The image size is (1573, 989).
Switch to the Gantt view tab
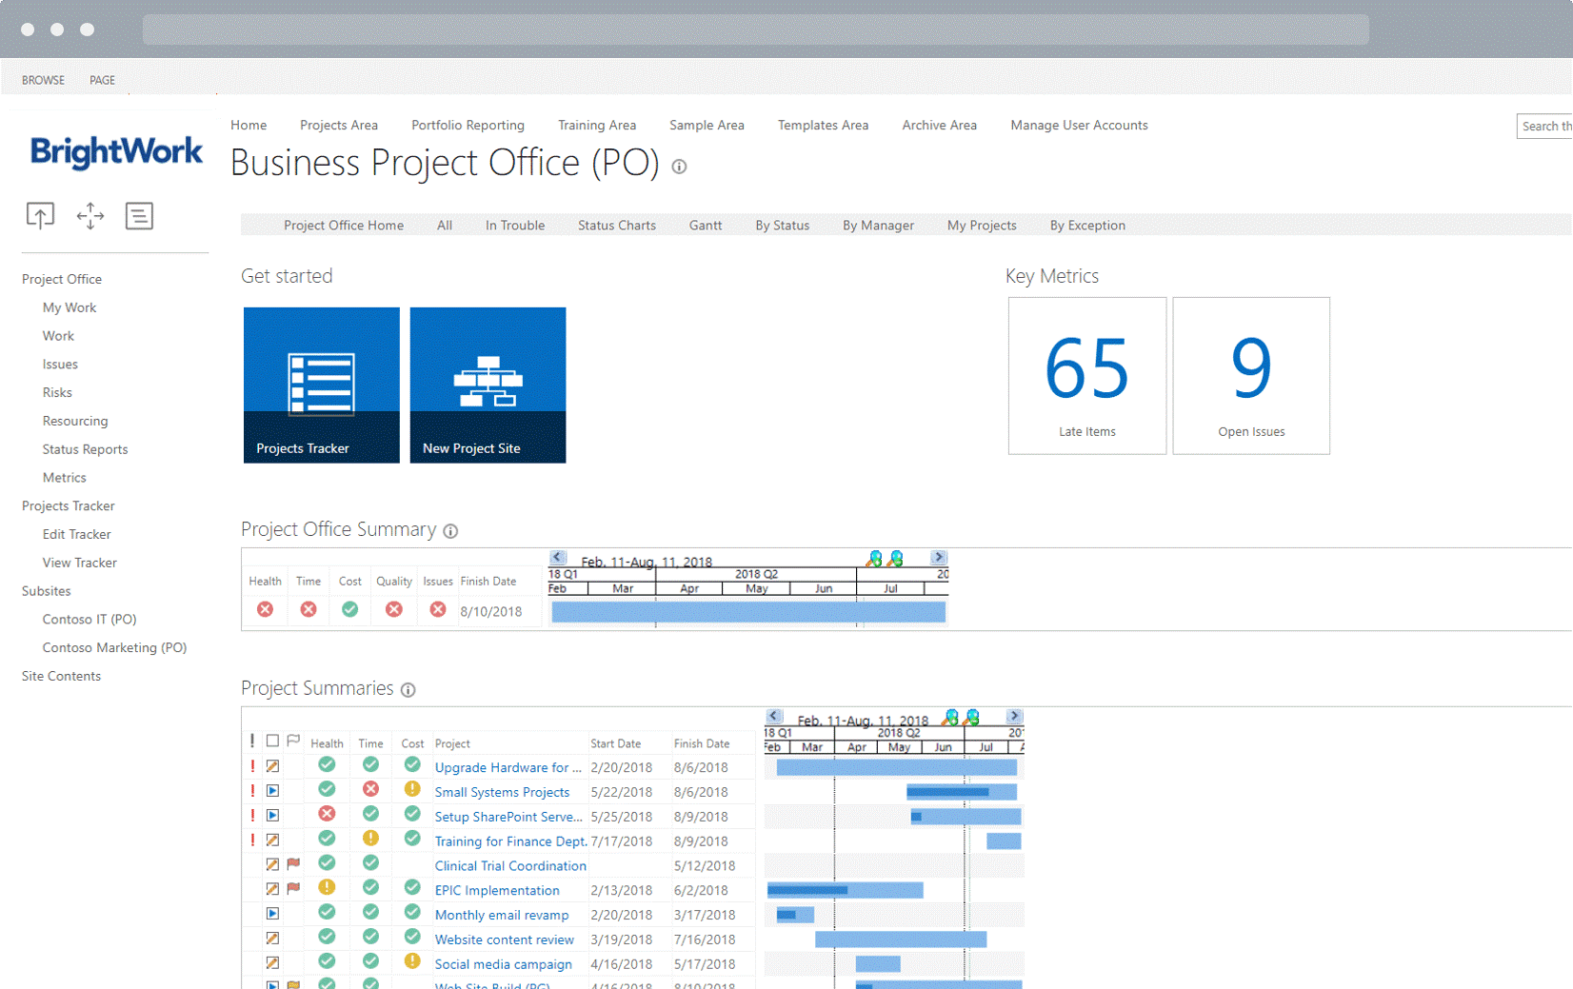tap(706, 226)
